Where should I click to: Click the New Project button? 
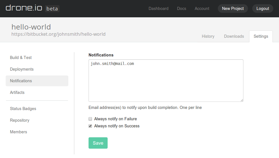pos(233,9)
